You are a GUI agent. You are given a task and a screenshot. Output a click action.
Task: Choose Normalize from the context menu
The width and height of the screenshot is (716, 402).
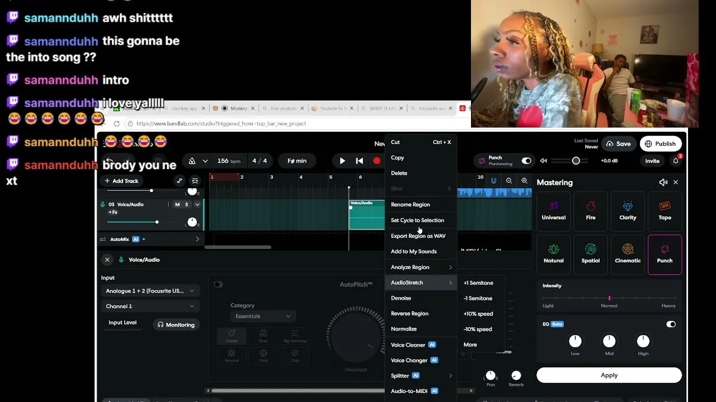coord(421,329)
